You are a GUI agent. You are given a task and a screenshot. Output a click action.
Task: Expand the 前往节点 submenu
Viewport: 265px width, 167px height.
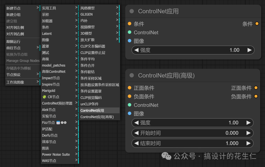23,48
